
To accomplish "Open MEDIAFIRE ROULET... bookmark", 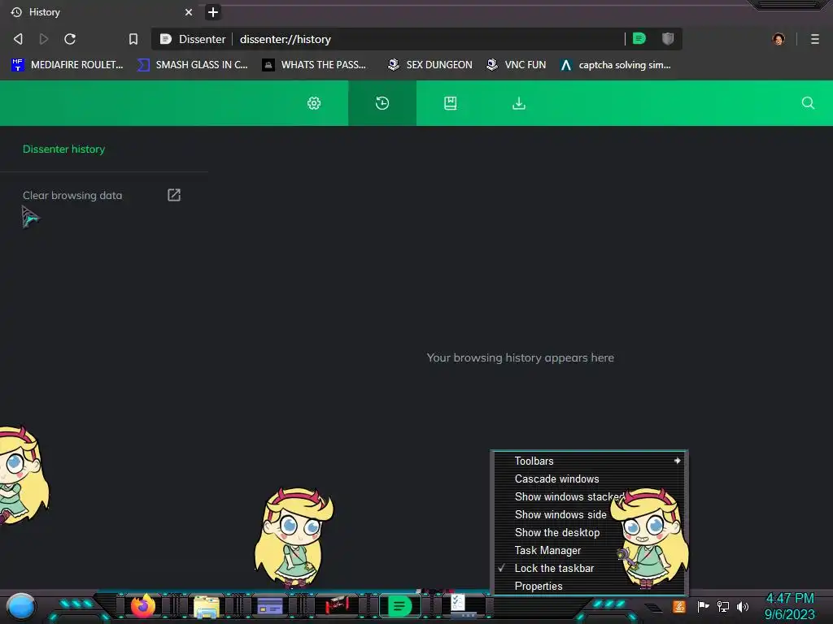I will (67, 65).
